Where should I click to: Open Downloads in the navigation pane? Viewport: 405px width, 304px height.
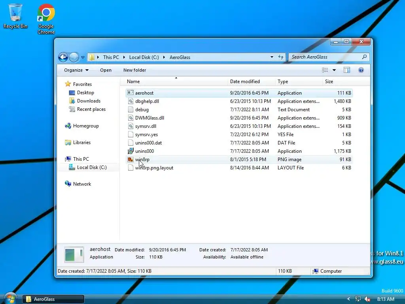pos(85,101)
